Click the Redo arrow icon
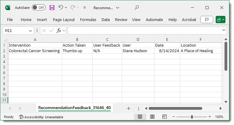The width and height of the screenshot is (234, 125). 73,7
